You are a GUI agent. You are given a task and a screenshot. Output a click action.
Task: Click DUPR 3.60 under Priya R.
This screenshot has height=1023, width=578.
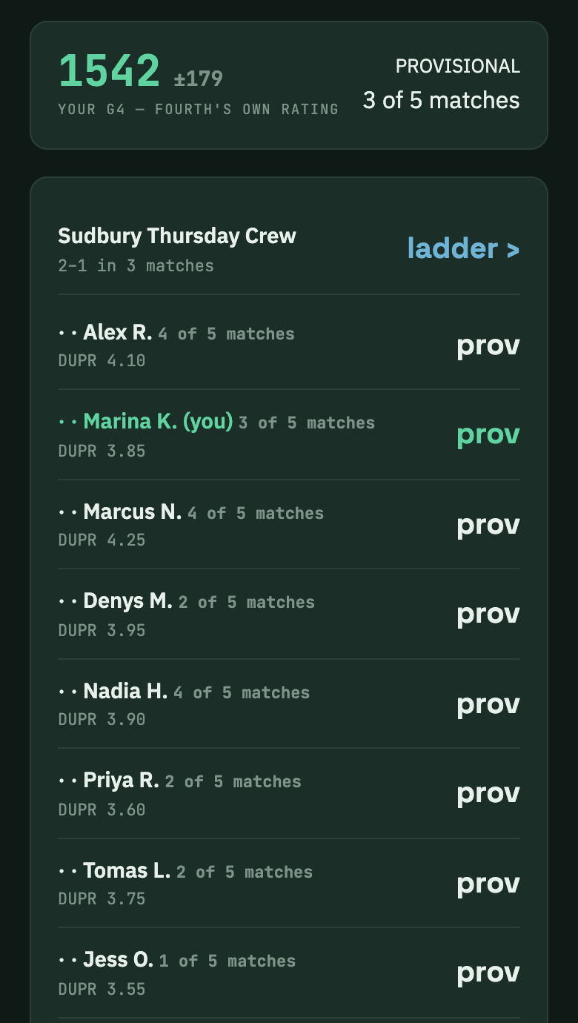pyautogui.click(x=102, y=810)
